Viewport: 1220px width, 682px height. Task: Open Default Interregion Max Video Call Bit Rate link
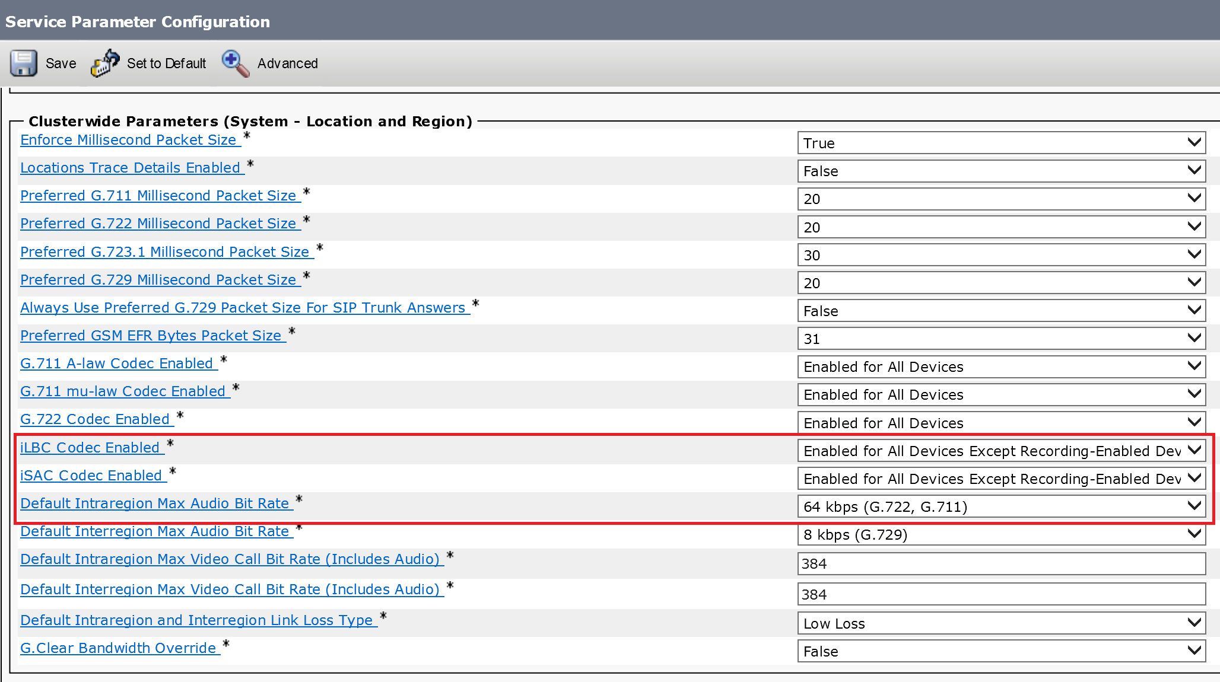[x=231, y=589]
